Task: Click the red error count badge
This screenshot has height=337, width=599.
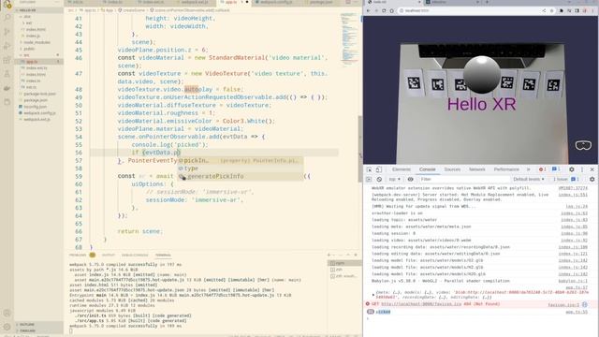Action: (x=542, y=169)
